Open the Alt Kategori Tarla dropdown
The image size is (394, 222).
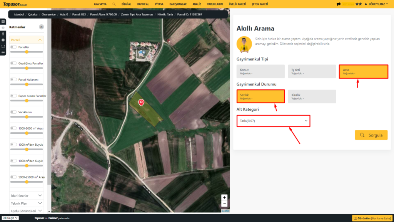click(x=273, y=121)
